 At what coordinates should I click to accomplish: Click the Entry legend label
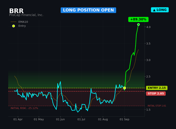(22, 26)
